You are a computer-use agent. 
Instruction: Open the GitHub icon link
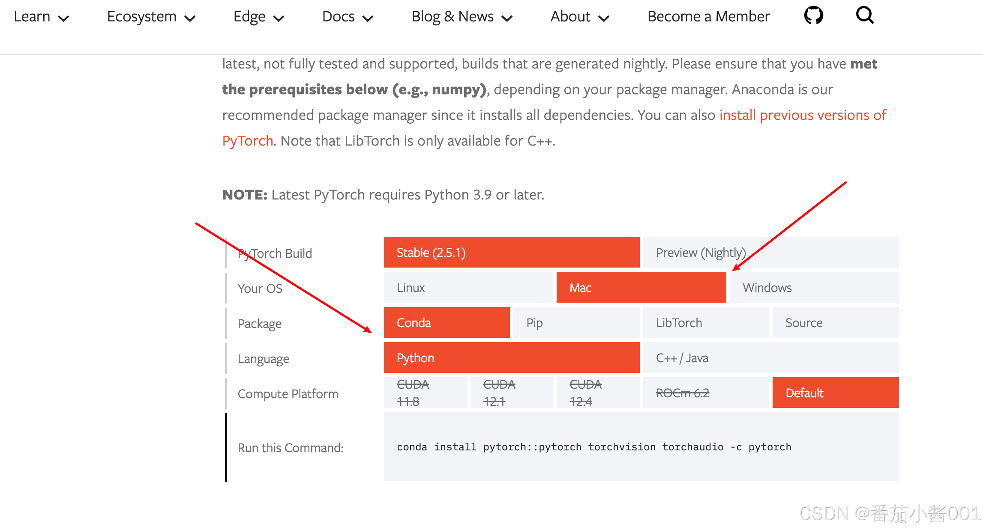click(813, 15)
